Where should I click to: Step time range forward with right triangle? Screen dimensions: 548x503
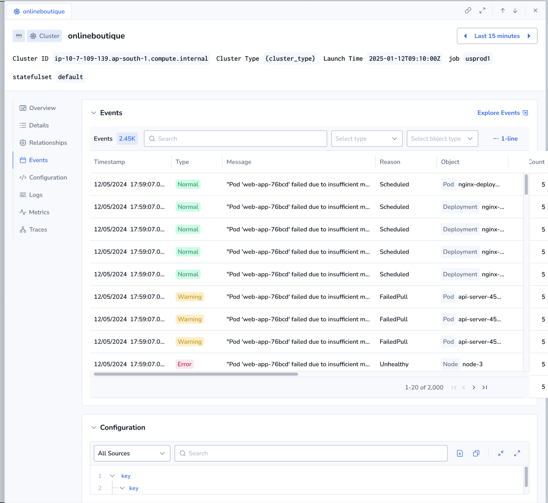tap(529, 36)
